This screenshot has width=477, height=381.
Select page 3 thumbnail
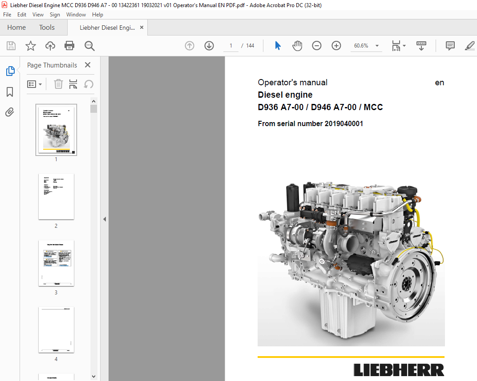tap(56, 263)
